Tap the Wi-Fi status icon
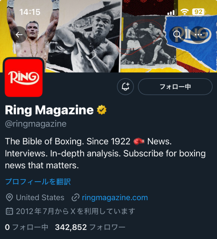Viewport: 217px width, 239px height. 185,12
